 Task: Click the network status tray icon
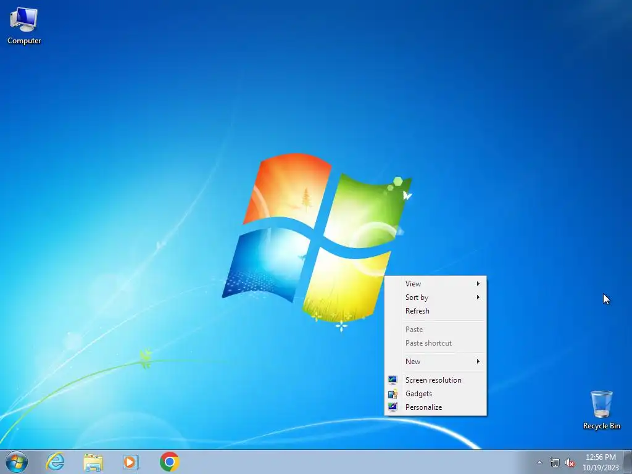[555, 463]
